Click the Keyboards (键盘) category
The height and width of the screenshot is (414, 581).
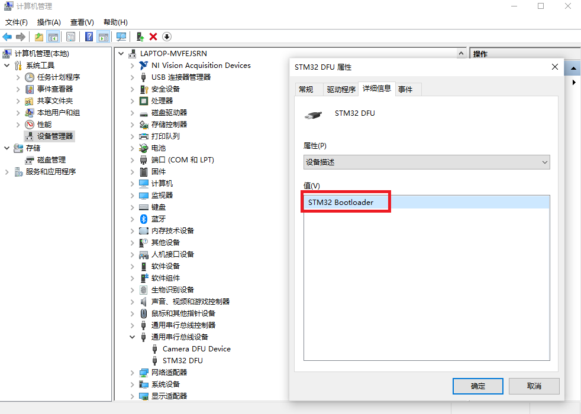158,207
